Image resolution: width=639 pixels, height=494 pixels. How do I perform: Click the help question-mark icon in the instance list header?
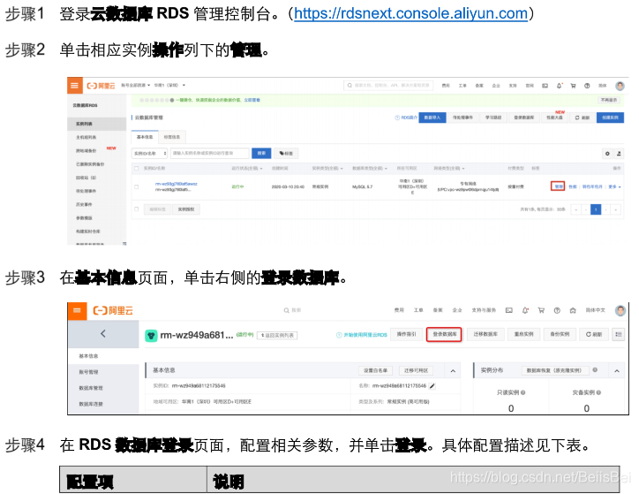tap(587, 86)
